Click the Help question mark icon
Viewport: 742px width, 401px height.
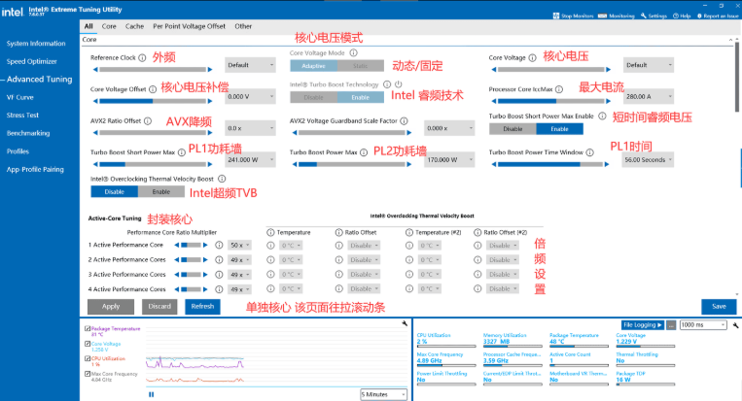pos(677,16)
